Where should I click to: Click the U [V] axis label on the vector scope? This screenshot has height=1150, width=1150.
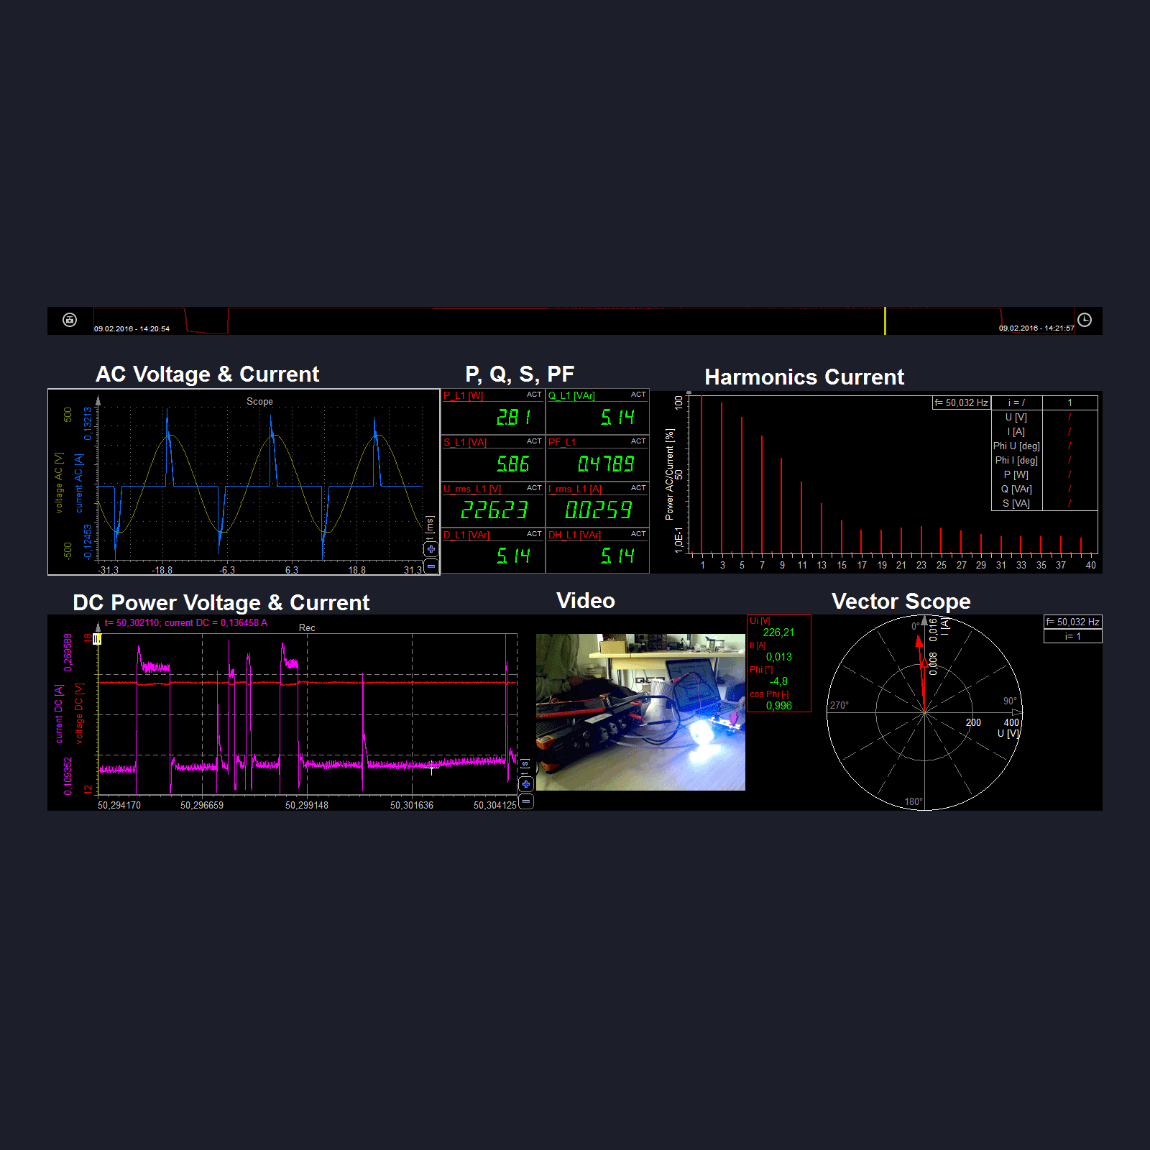tap(1008, 733)
